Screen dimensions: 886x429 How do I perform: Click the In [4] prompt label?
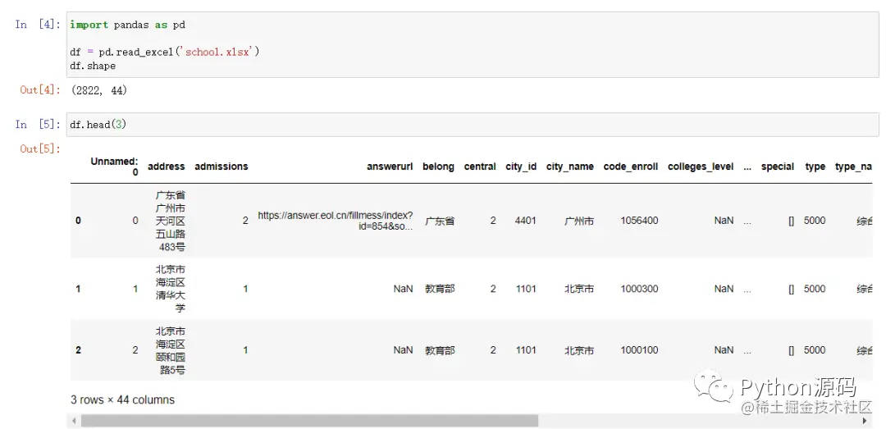(x=38, y=25)
